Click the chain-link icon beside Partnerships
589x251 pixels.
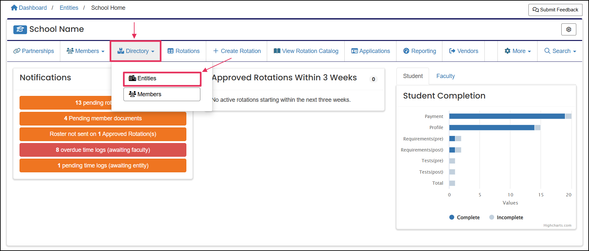[x=17, y=51]
